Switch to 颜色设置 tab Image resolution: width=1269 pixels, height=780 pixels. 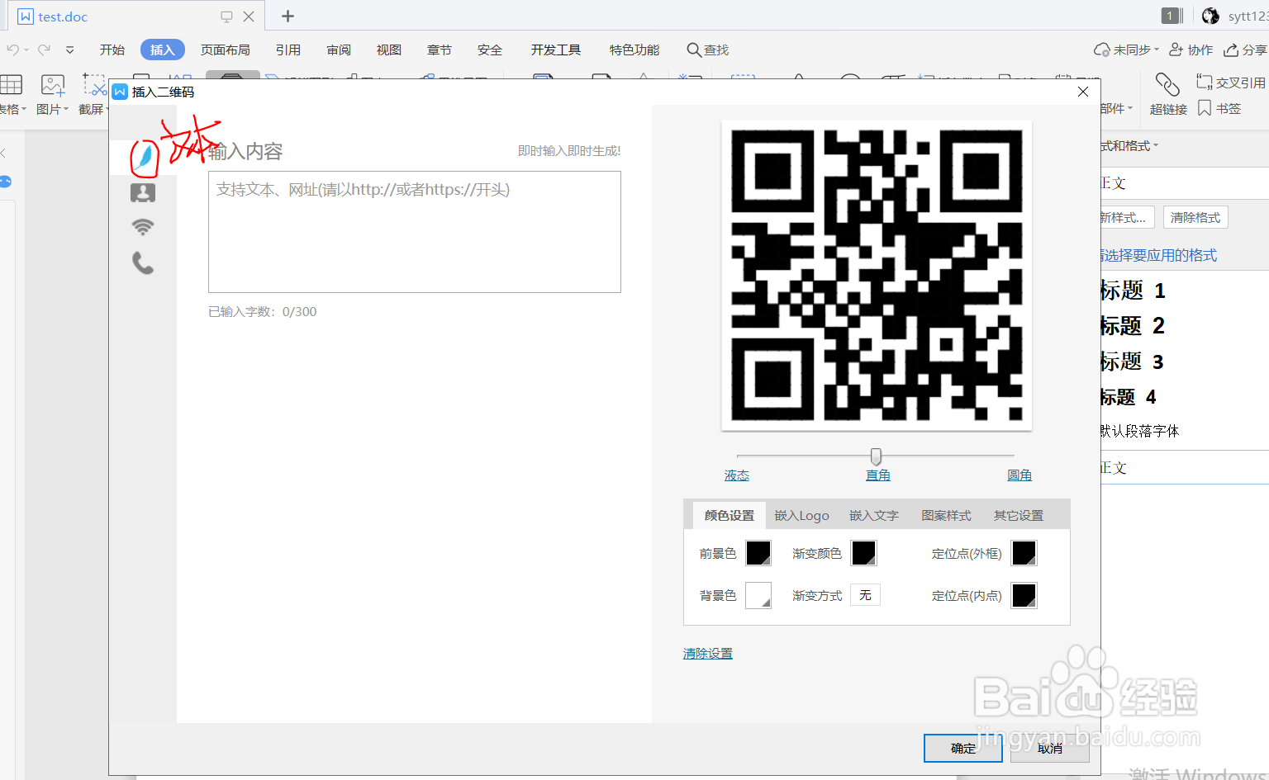730,515
